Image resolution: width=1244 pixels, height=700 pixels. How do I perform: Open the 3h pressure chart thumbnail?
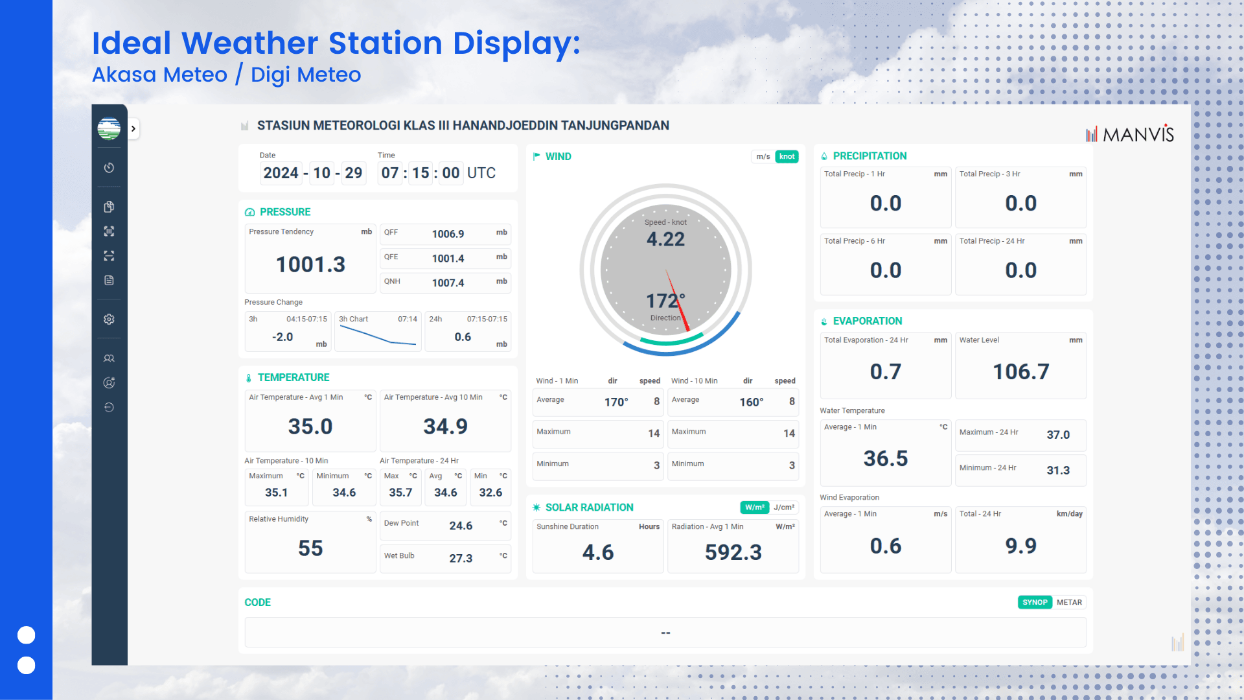(378, 331)
